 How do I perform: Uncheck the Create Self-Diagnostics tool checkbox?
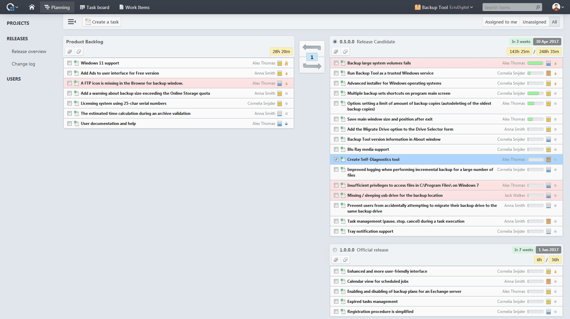pyautogui.click(x=336, y=159)
